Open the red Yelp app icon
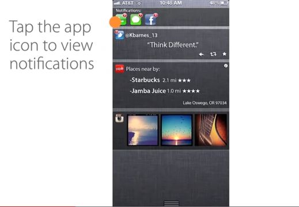299x207 pixels. click(x=119, y=69)
